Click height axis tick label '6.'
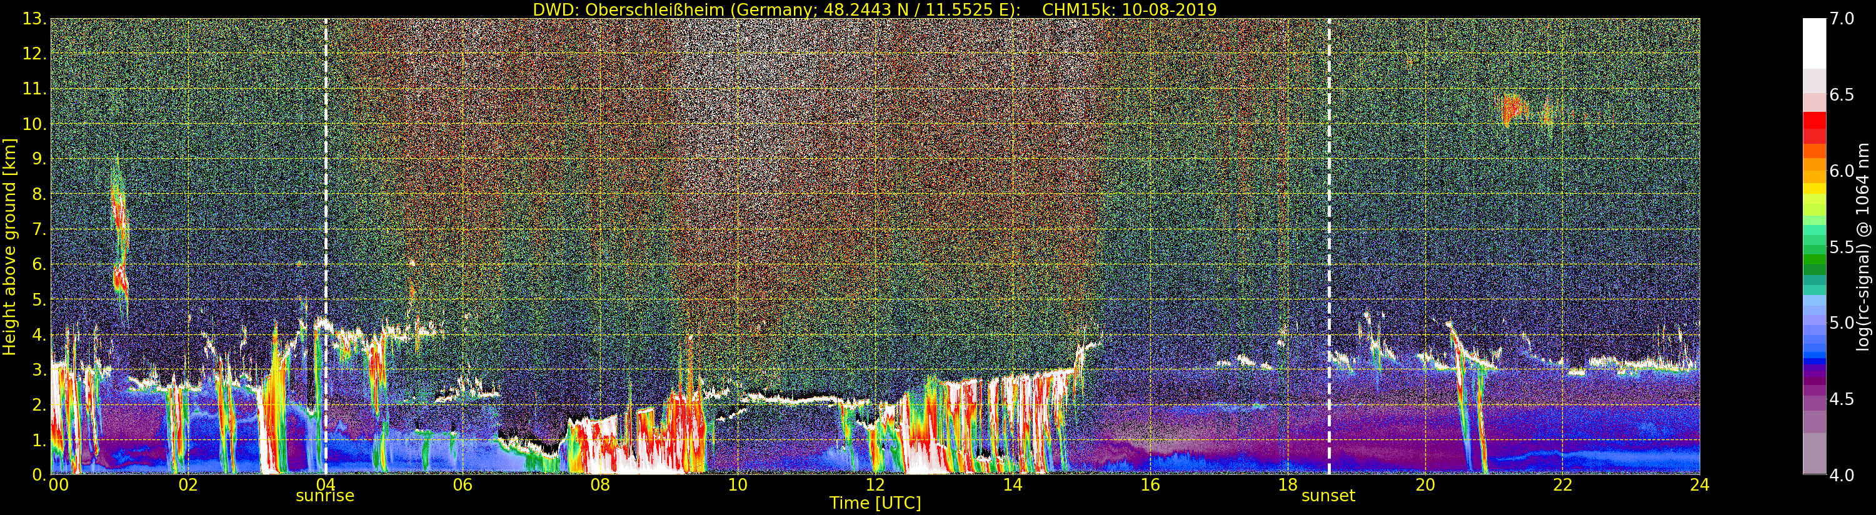Screen dimensions: 1876x515 point(39,264)
